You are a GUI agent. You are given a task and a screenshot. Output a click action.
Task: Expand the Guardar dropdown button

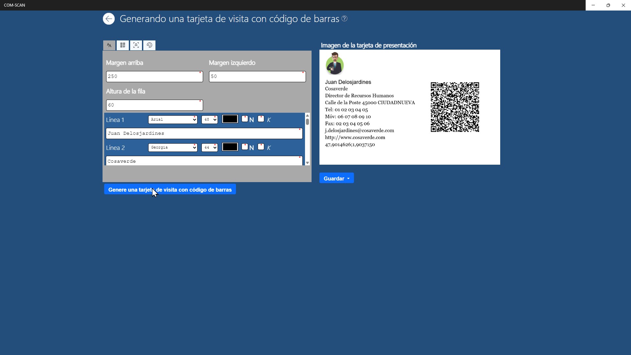pos(337,178)
